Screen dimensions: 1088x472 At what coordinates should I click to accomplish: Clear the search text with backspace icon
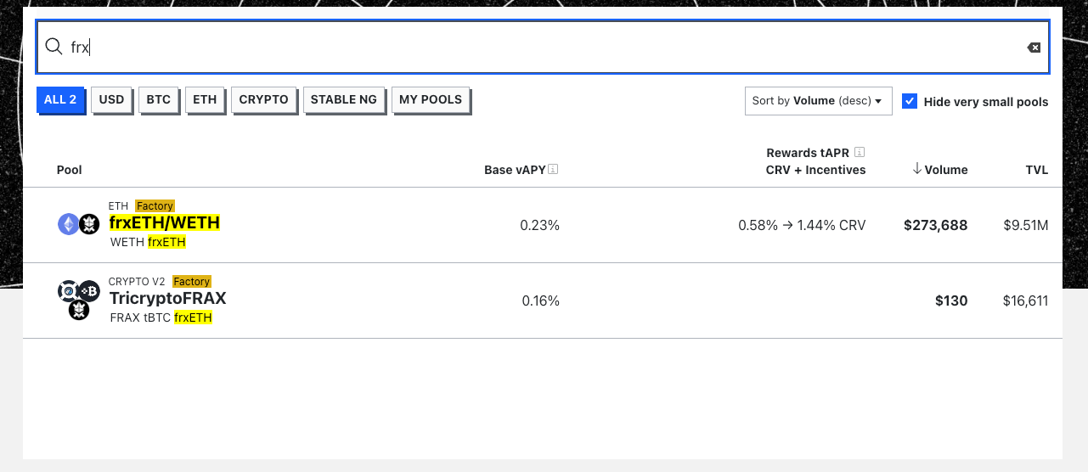point(1034,48)
